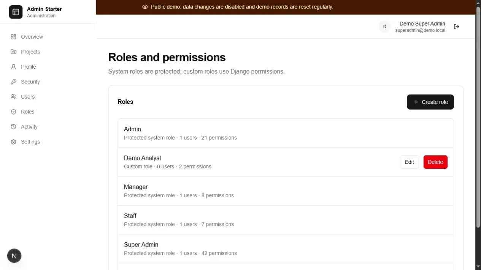Click Staff's '7 permissions' detail text
The image size is (481, 270).
click(217, 224)
